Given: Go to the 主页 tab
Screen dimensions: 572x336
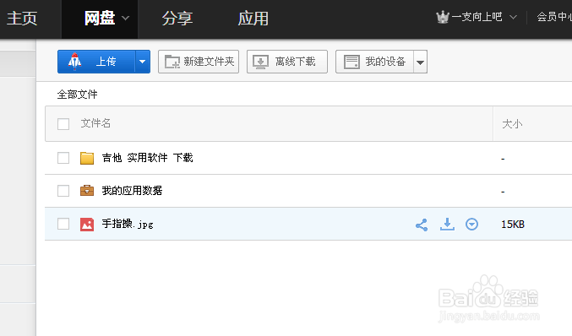Looking at the screenshot, I should tap(22, 19).
